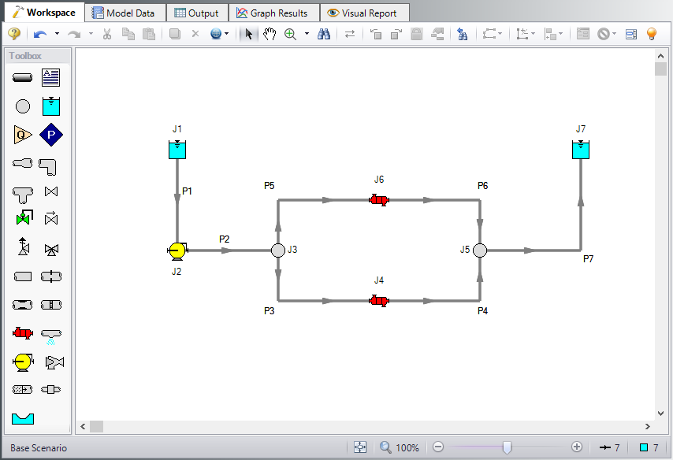Open the zoom tool dropdown arrow

307,33
